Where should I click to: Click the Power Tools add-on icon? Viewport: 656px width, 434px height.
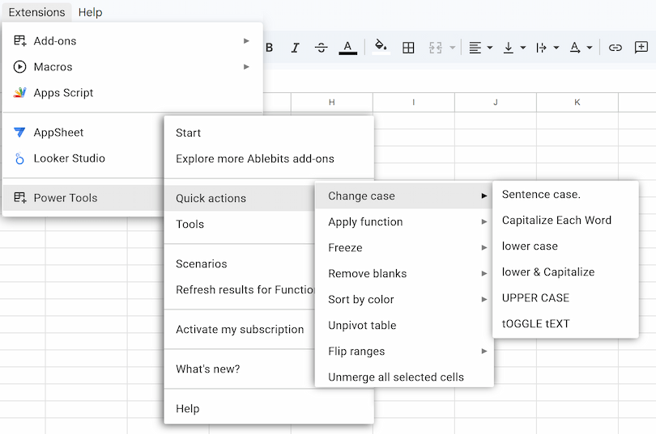pos(19,197)
